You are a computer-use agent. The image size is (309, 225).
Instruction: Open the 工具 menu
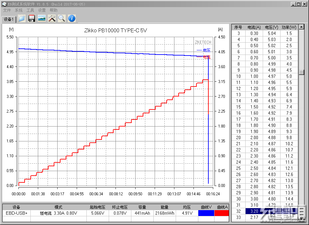30,10
